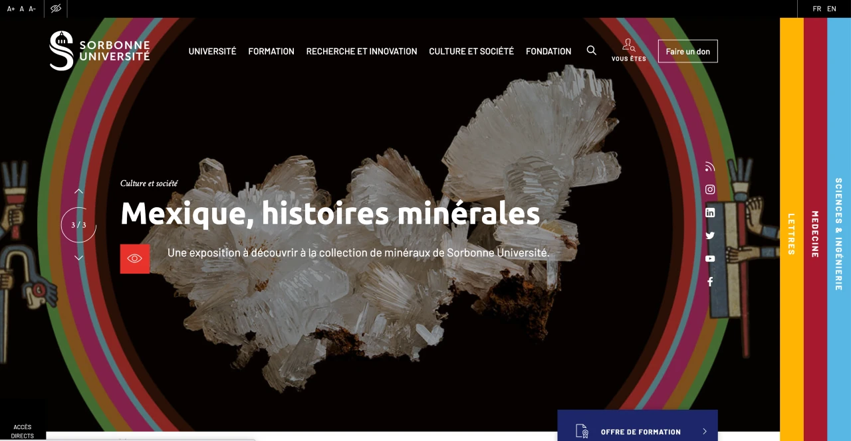Viewport: 851px width, 441px height.
Task: Click the Offre de formation diploma icon
Action: [x=582, y=432]
